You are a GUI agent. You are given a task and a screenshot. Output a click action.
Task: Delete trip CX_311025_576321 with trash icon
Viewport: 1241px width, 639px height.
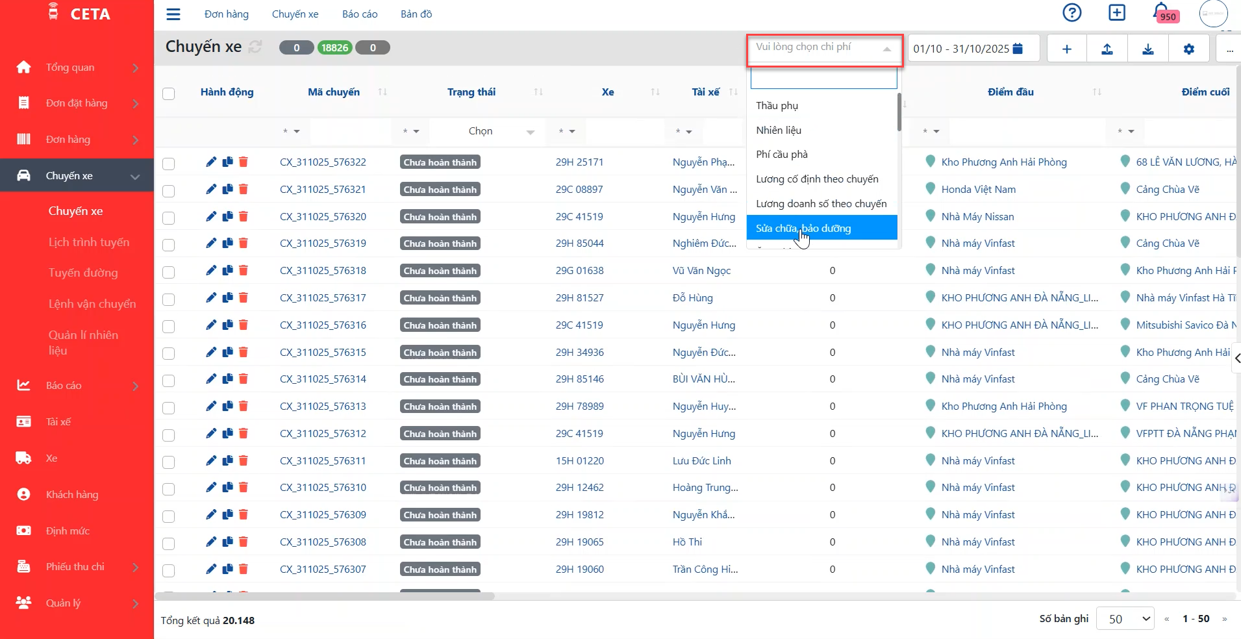point(244,190)
